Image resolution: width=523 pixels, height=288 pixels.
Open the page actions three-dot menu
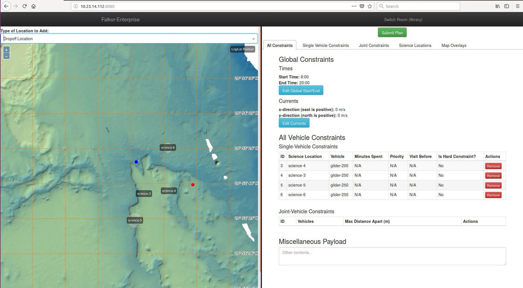point(354,6)
